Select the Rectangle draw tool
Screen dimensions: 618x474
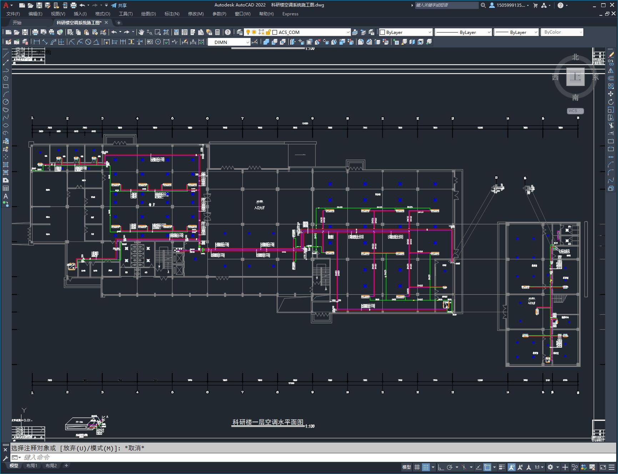point(6,86)
